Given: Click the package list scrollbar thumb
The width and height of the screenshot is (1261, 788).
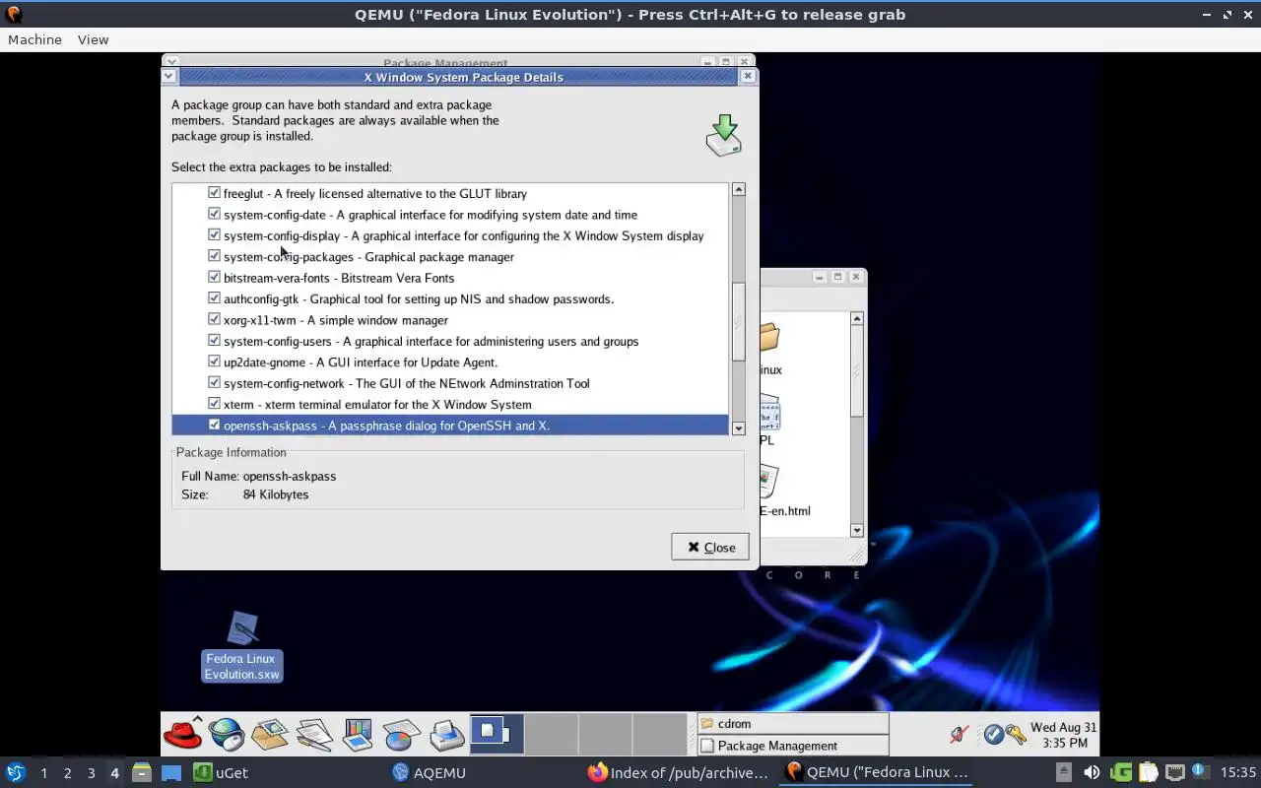Looking at the screenshot, I should point(738,321).
